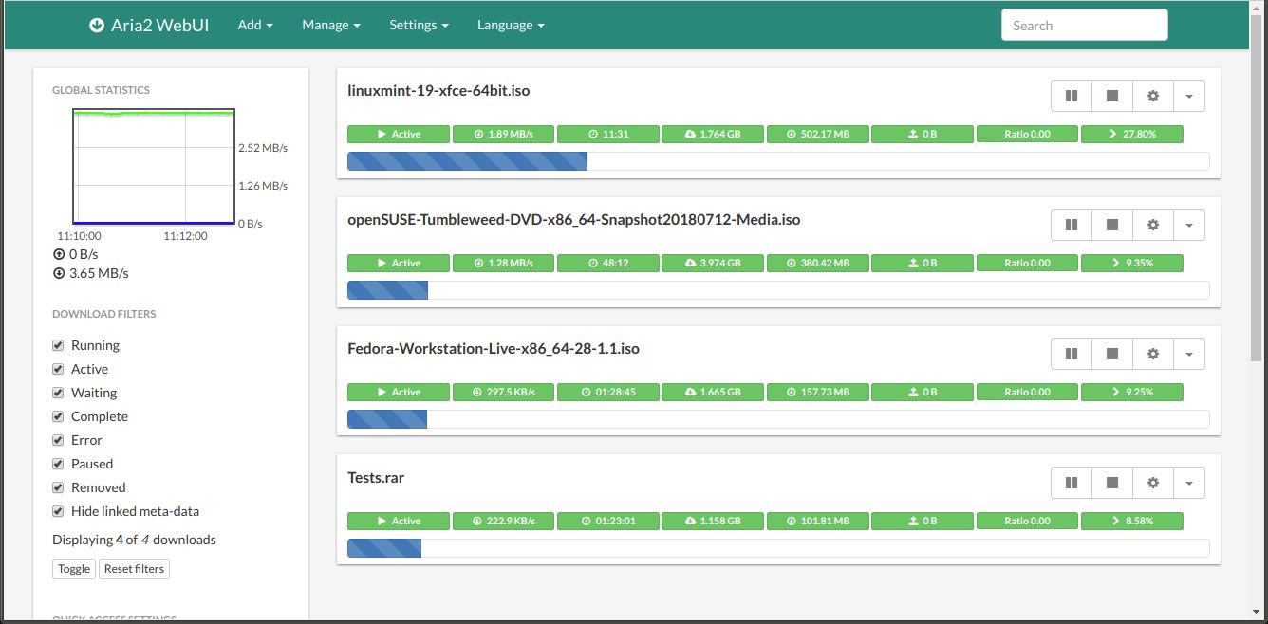1268x624 pixels.
Task: Click linuxmint-19-xfce-64bit.iso progress bar
Action: 778,161
